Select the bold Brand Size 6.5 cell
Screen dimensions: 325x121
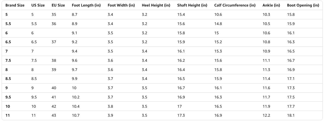8,42
